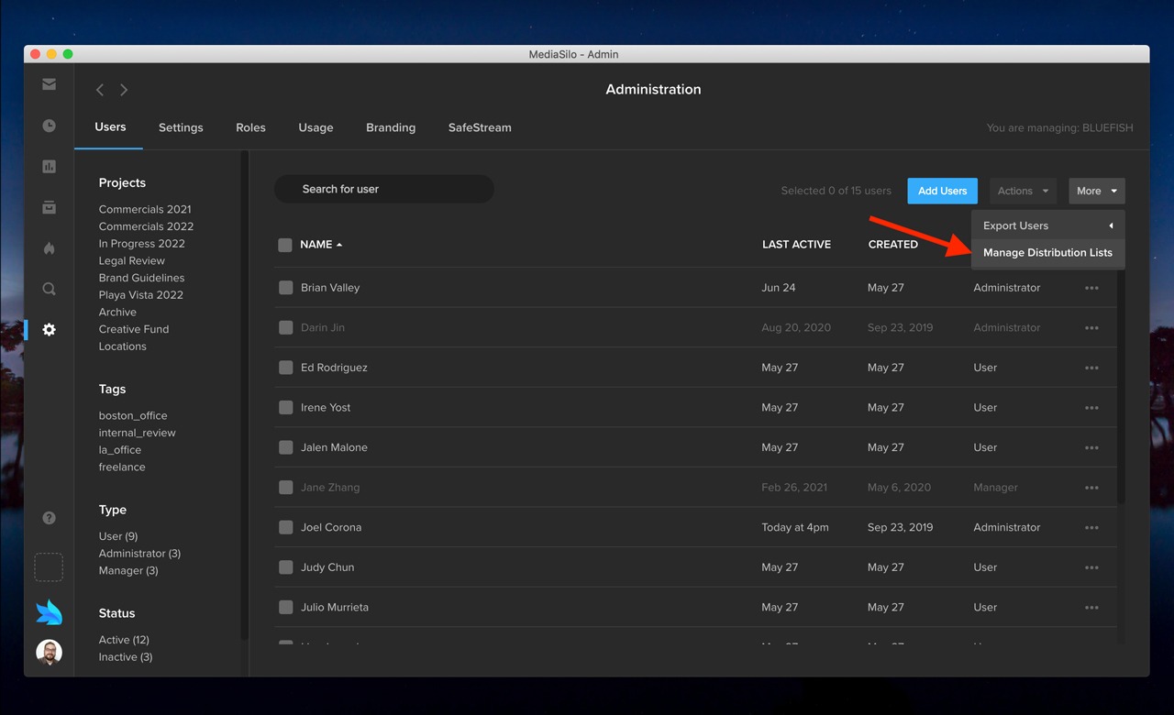Open the MediaSilo logo in the sidebar
Viewport: 1174px width, 715px height.
point(49,611)
